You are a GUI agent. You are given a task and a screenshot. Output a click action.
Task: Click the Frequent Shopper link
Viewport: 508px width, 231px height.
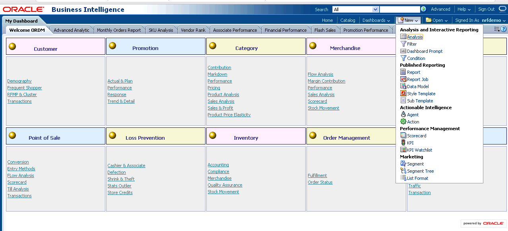[x=24, y=88]
